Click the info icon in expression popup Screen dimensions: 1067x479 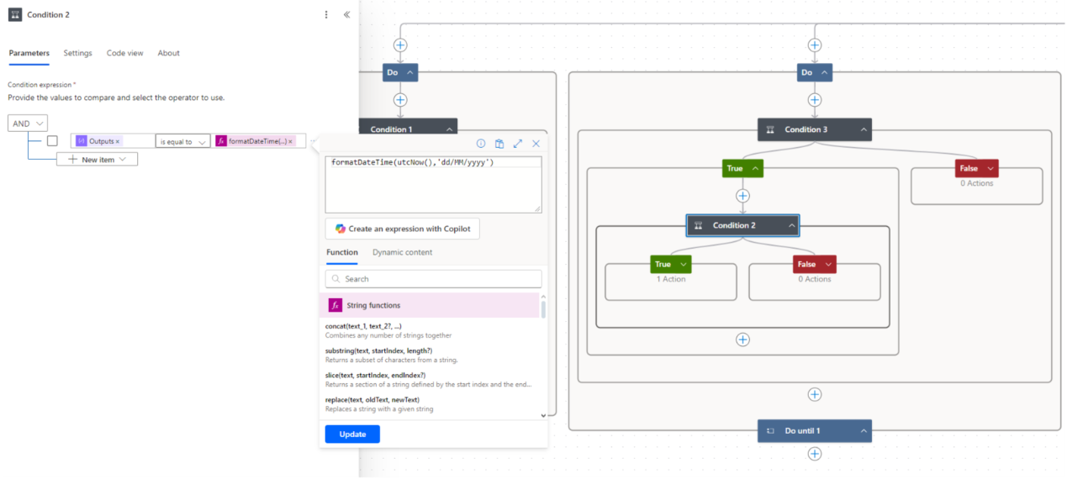481,144
